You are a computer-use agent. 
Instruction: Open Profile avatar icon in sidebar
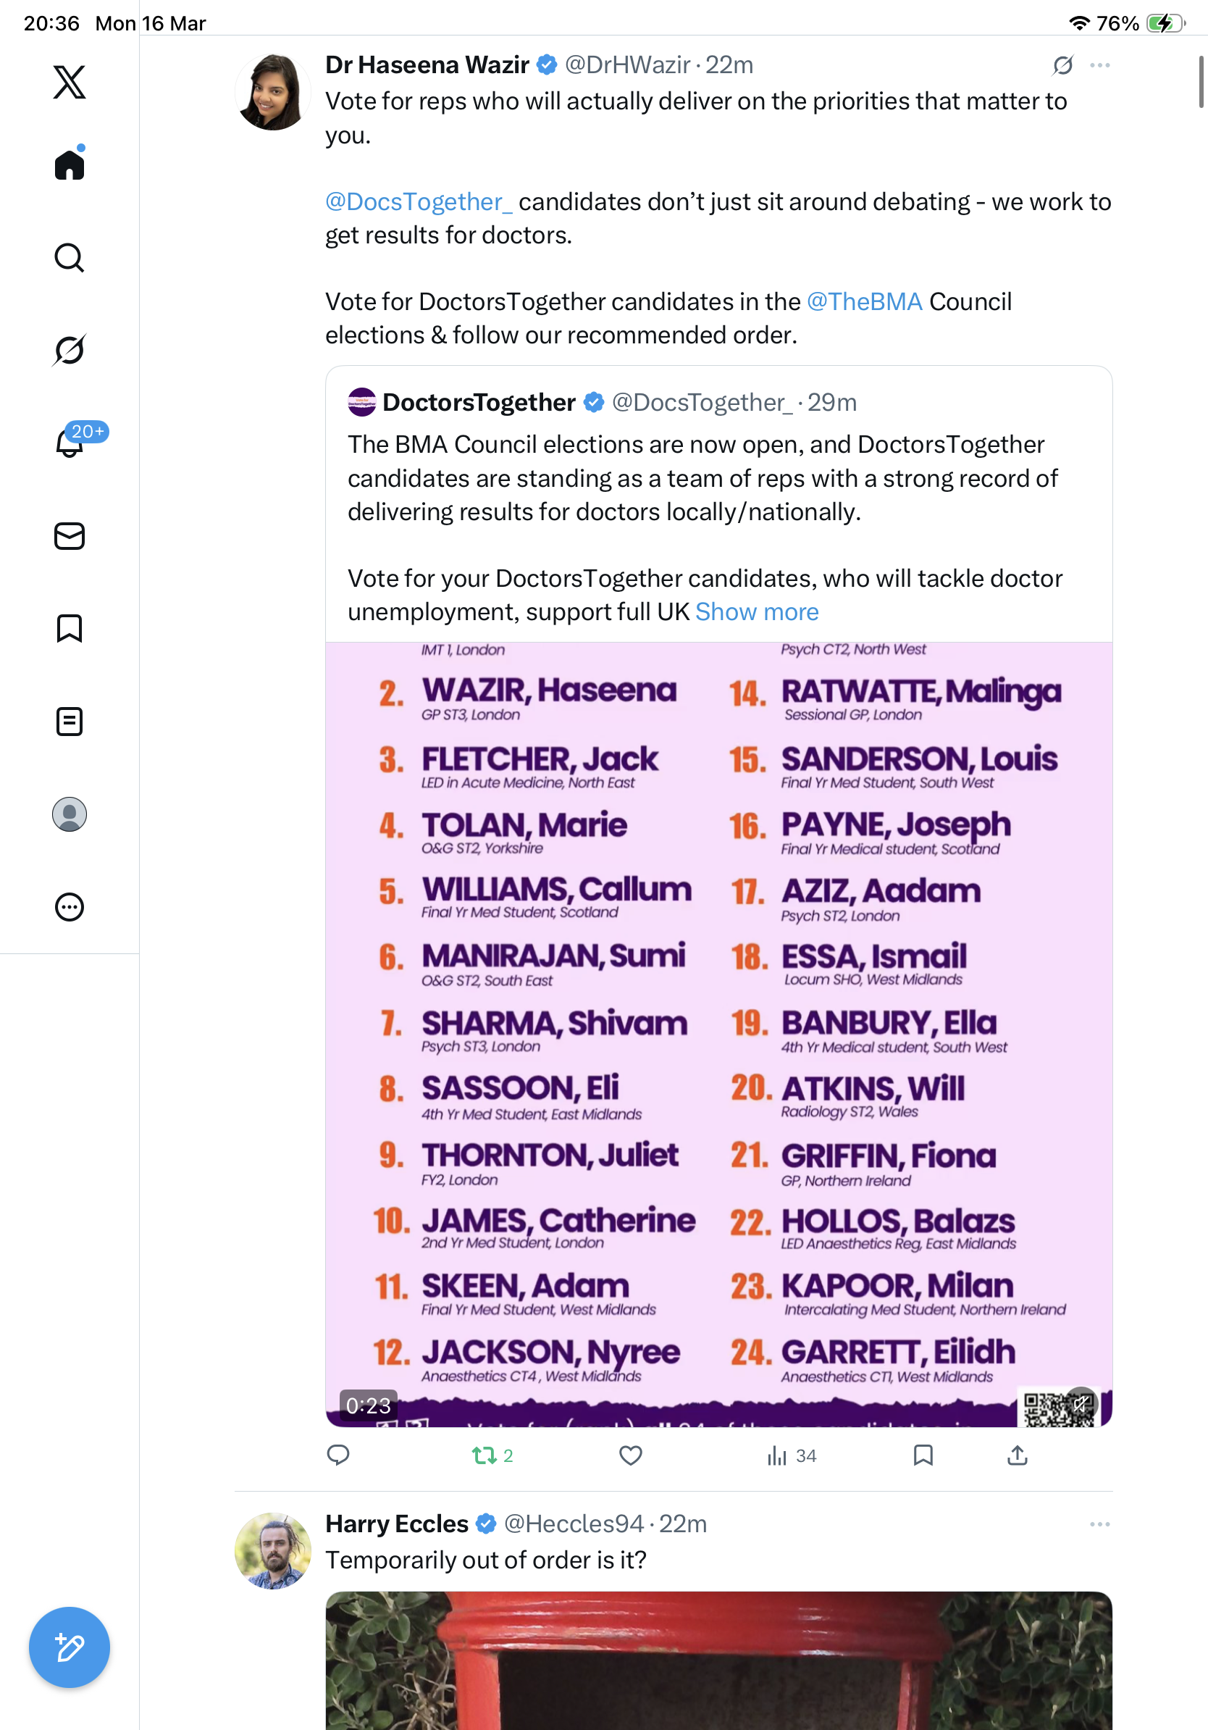pyautogui.click(x=70, y=814)
